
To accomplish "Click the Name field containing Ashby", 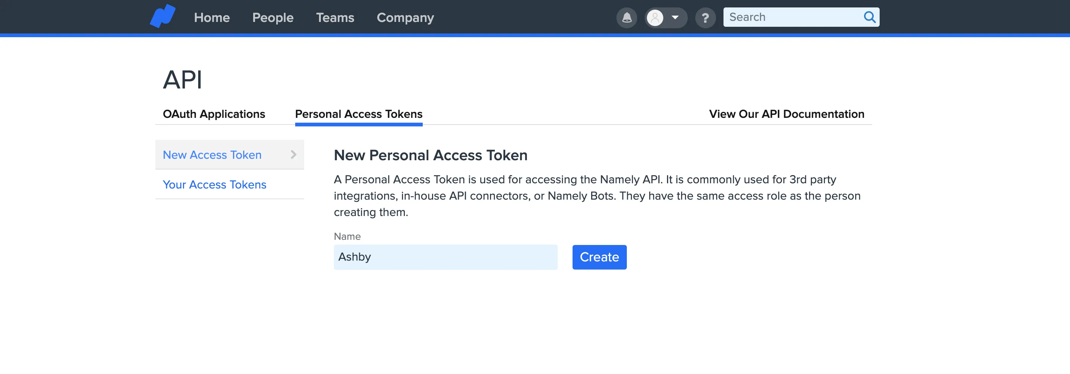I will tap(445, 257).
